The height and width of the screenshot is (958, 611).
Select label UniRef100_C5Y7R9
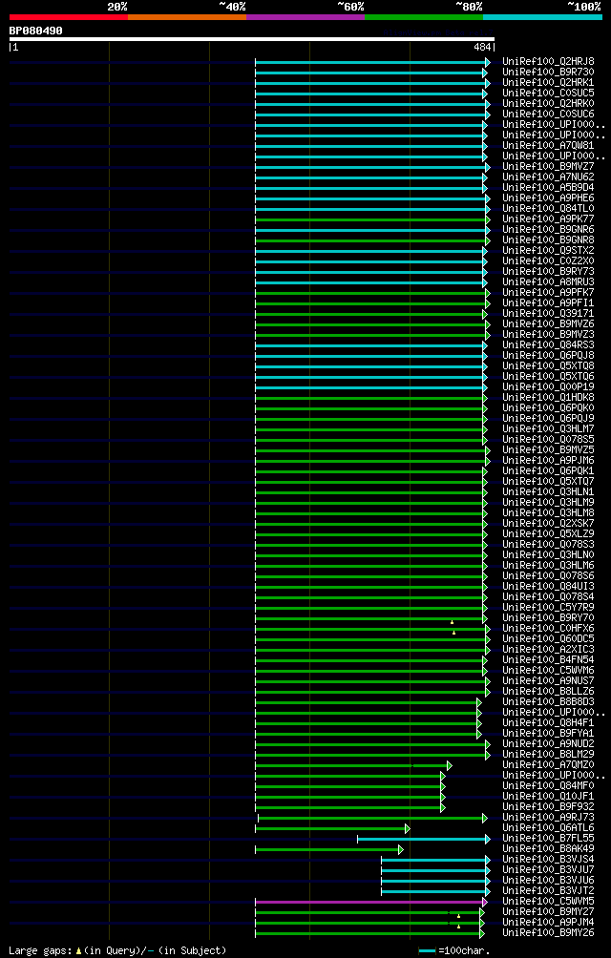[x=548, y=607]
